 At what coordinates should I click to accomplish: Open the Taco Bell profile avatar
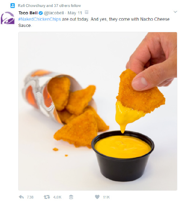click(8, 18)
